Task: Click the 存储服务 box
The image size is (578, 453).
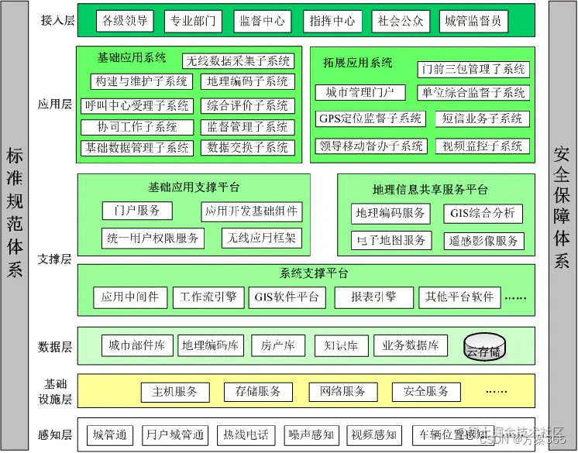Action: (258, 392)
